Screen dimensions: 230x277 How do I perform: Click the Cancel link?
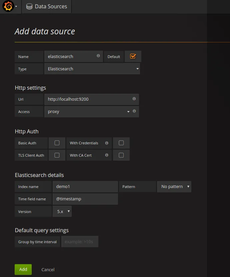[x=48, y=269]
